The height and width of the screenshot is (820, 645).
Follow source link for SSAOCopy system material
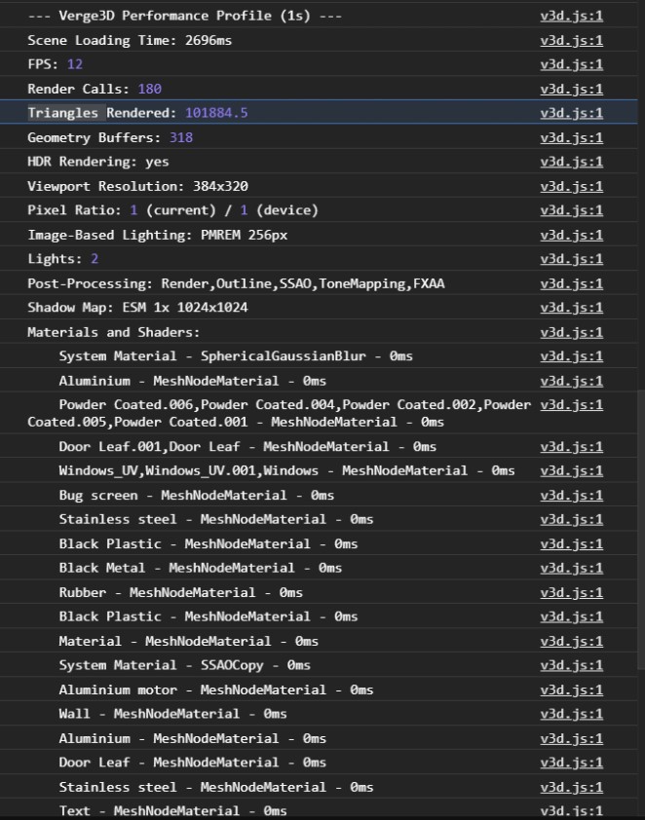[571, 665]
